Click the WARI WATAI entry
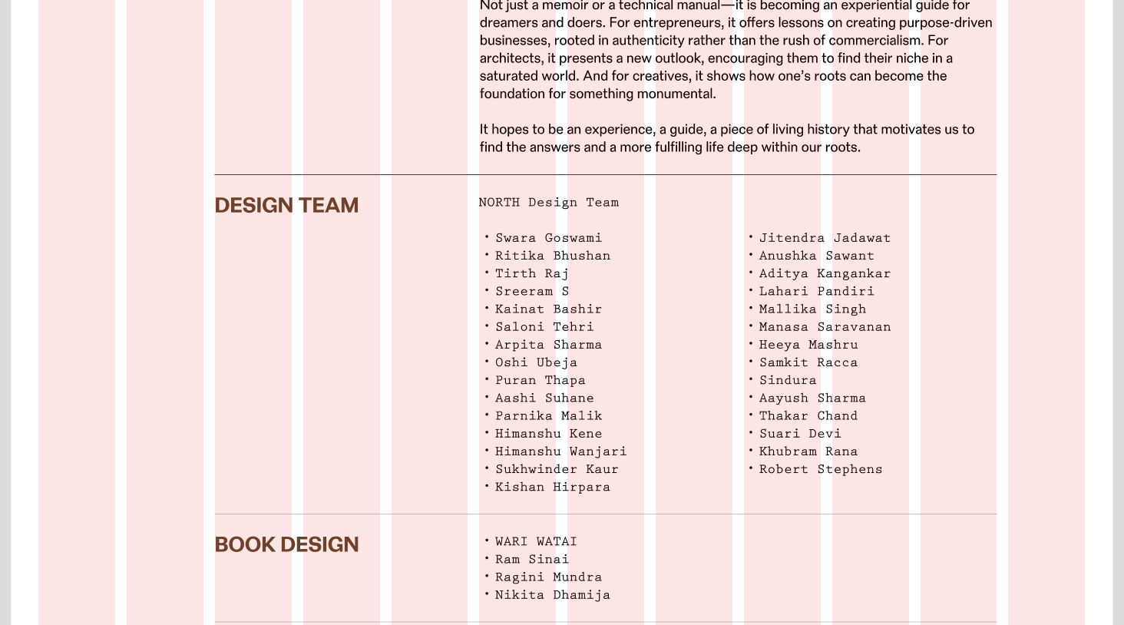The image size is (1124, 625). 536,542
